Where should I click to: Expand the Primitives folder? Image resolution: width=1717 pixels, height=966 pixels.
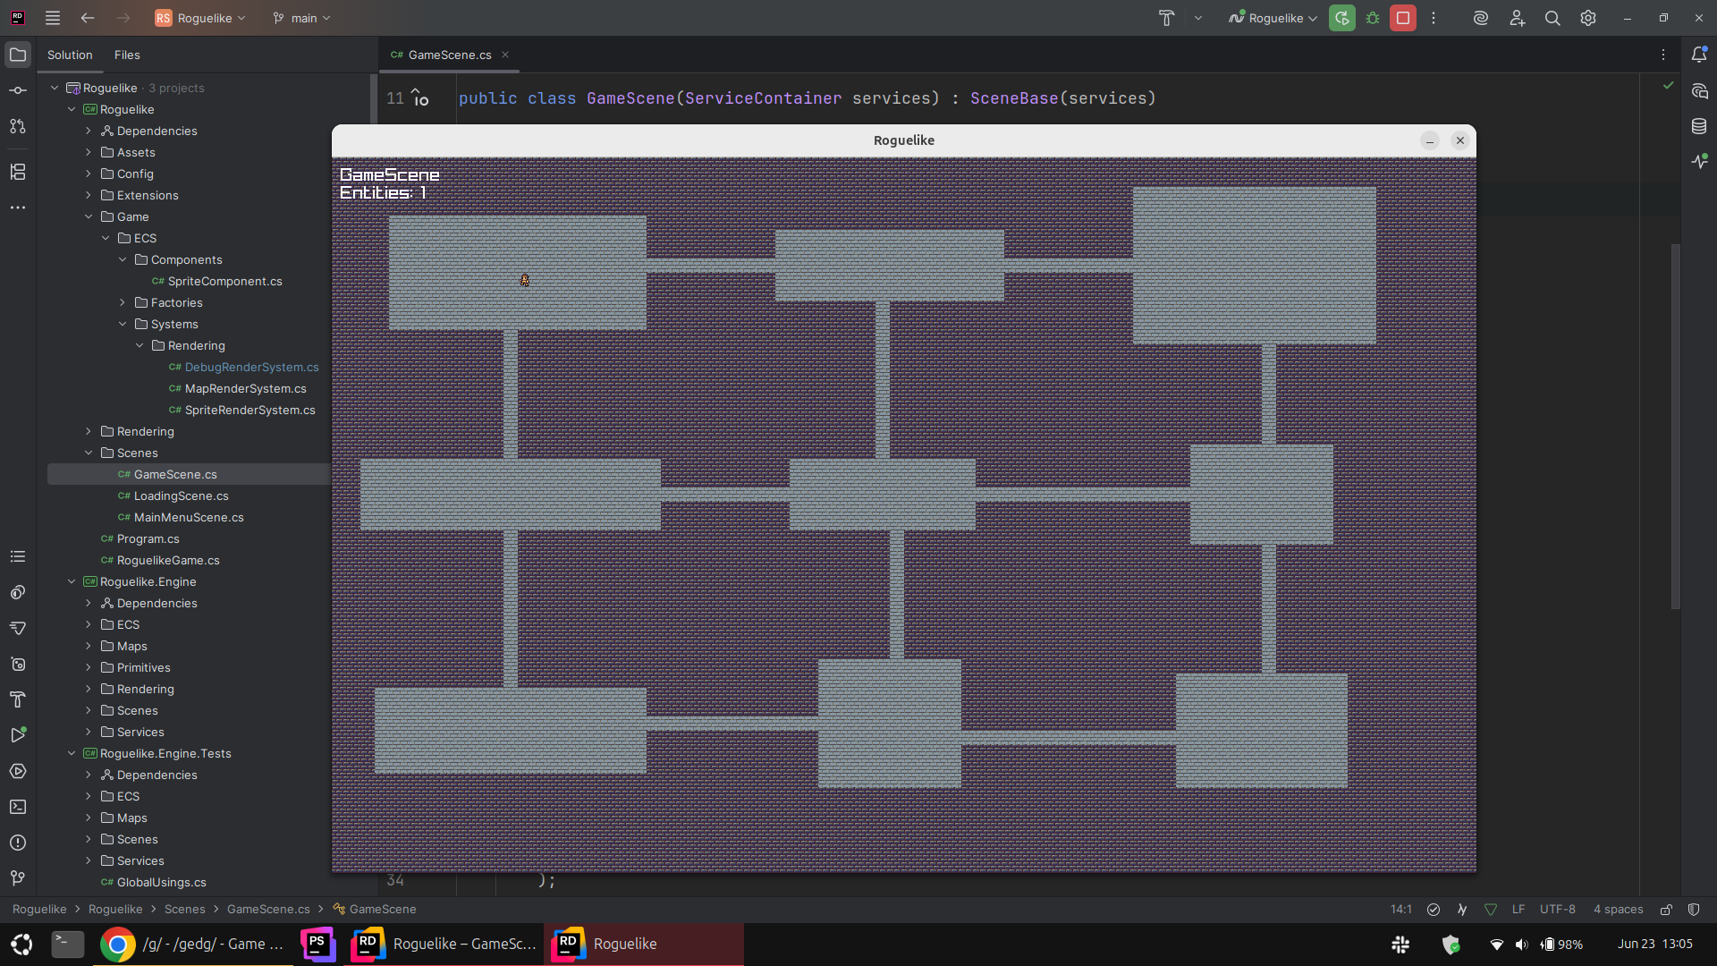click(x=89, y=667)
